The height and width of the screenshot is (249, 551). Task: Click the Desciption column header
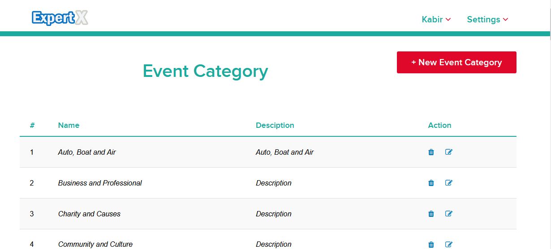[x=275, y=126]
